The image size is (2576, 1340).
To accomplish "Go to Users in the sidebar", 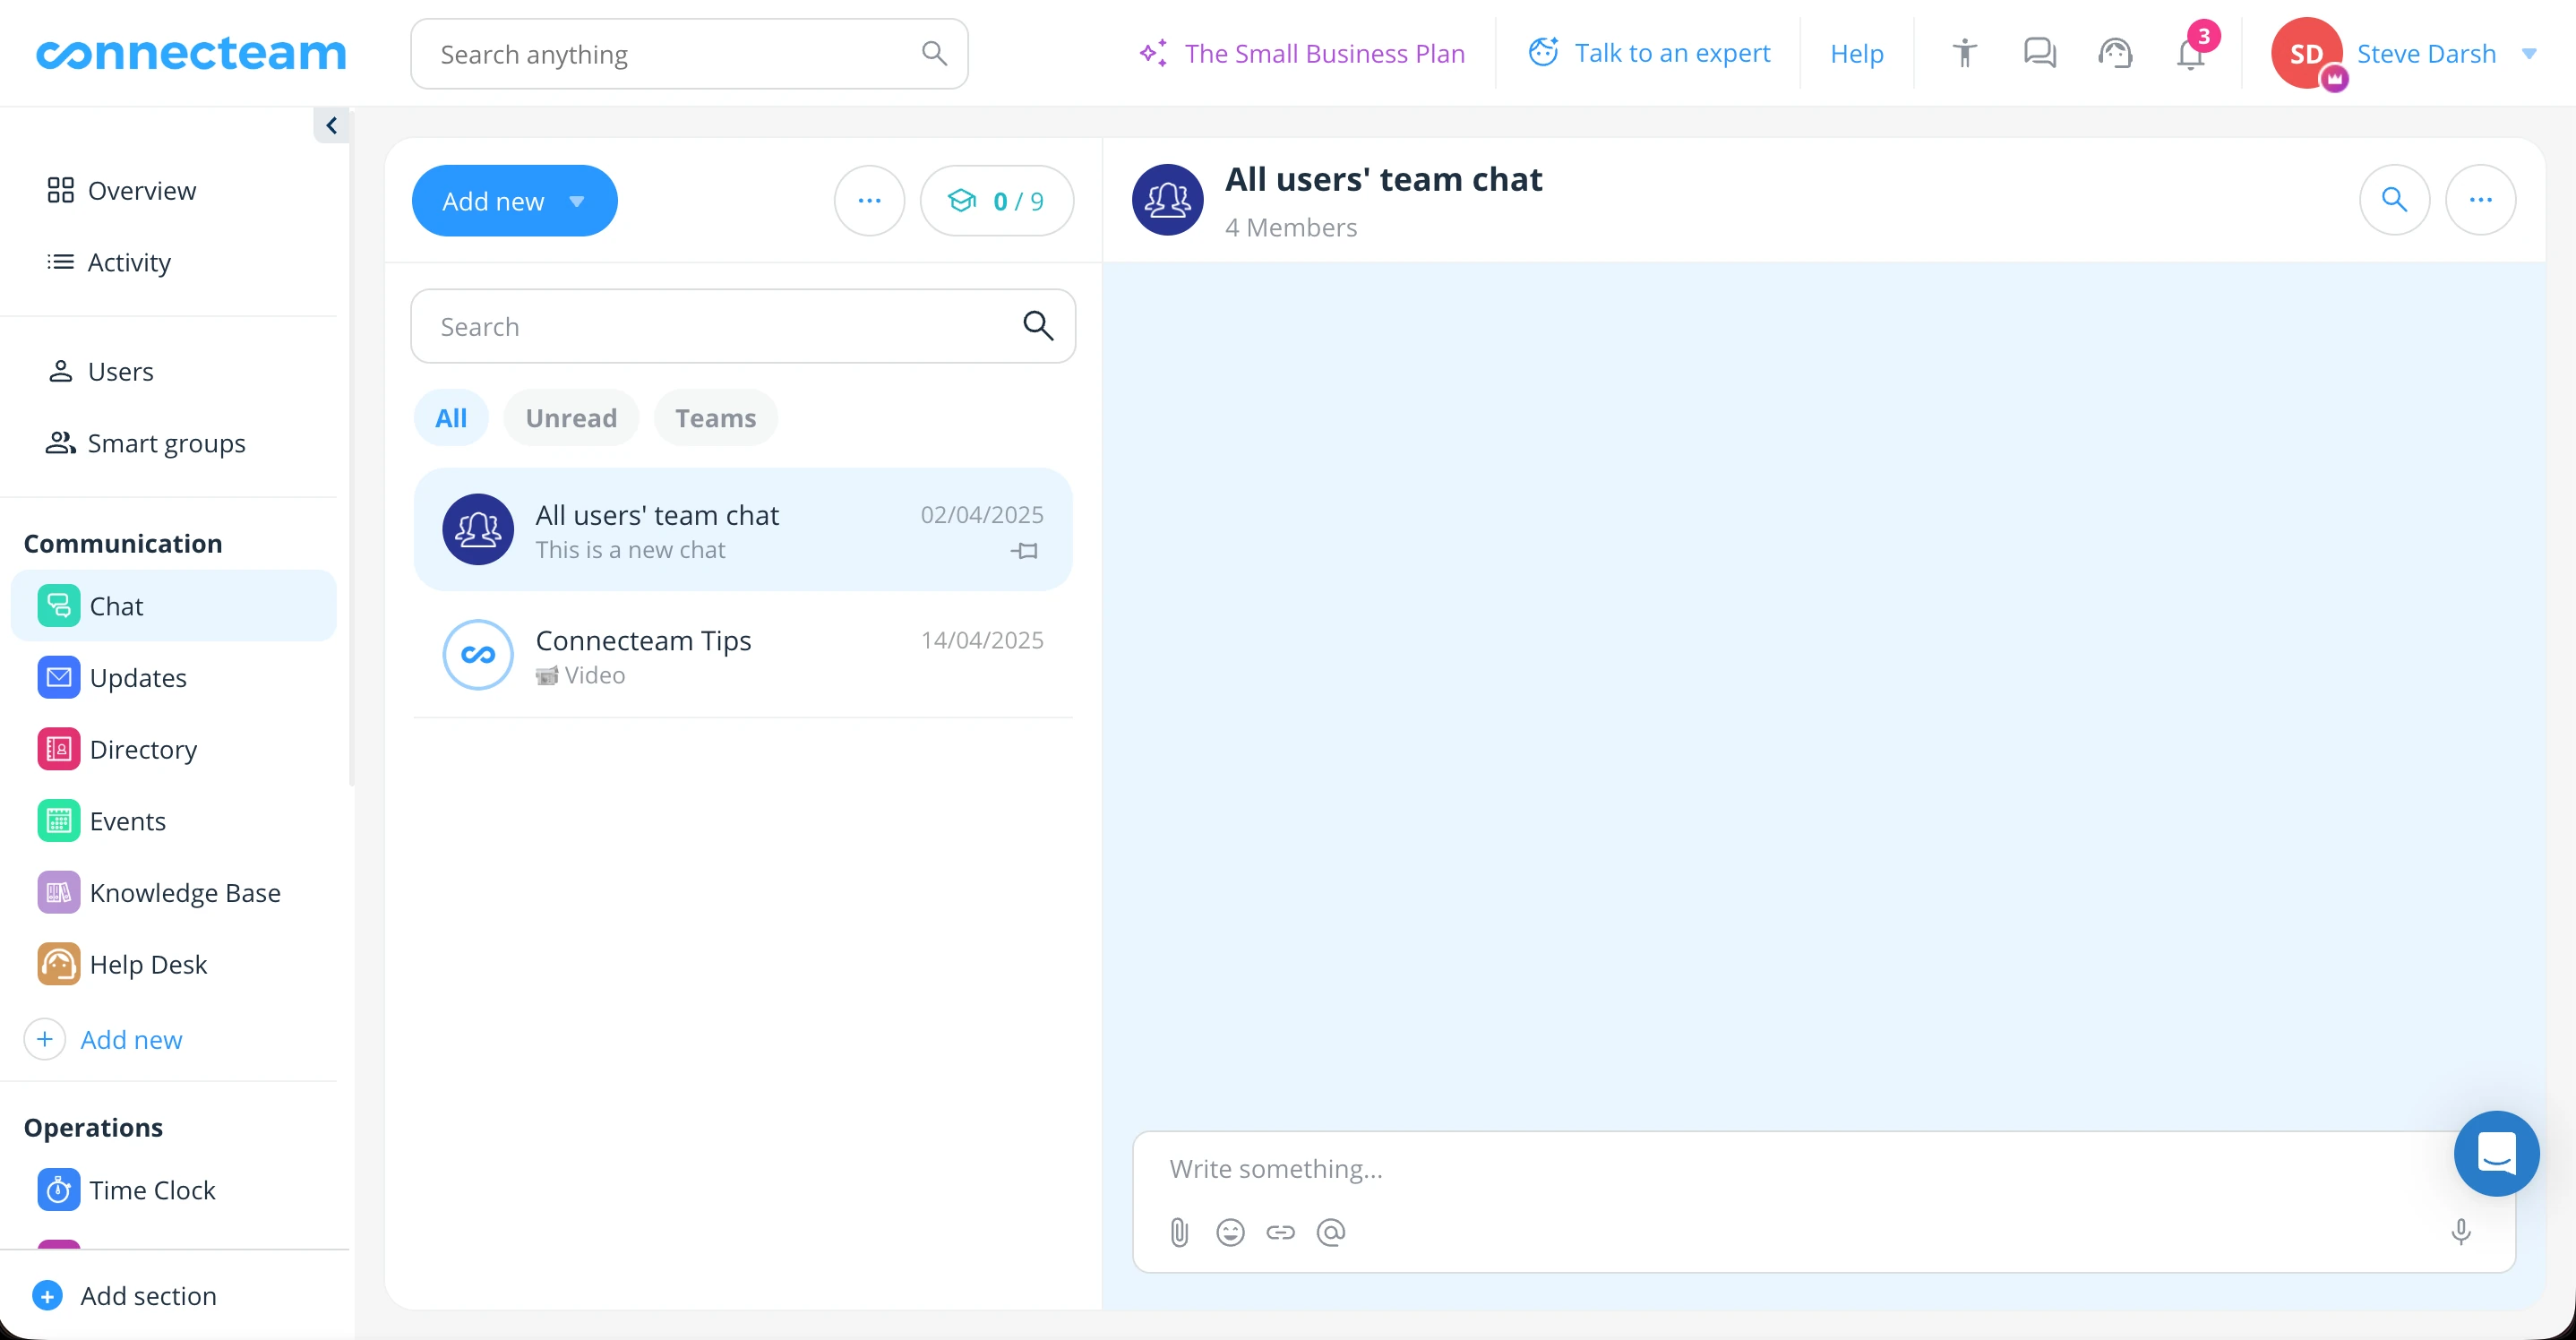I will click(101, 371).
